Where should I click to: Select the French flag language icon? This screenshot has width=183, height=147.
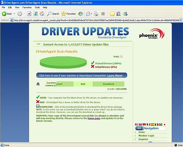pos(149,124)
